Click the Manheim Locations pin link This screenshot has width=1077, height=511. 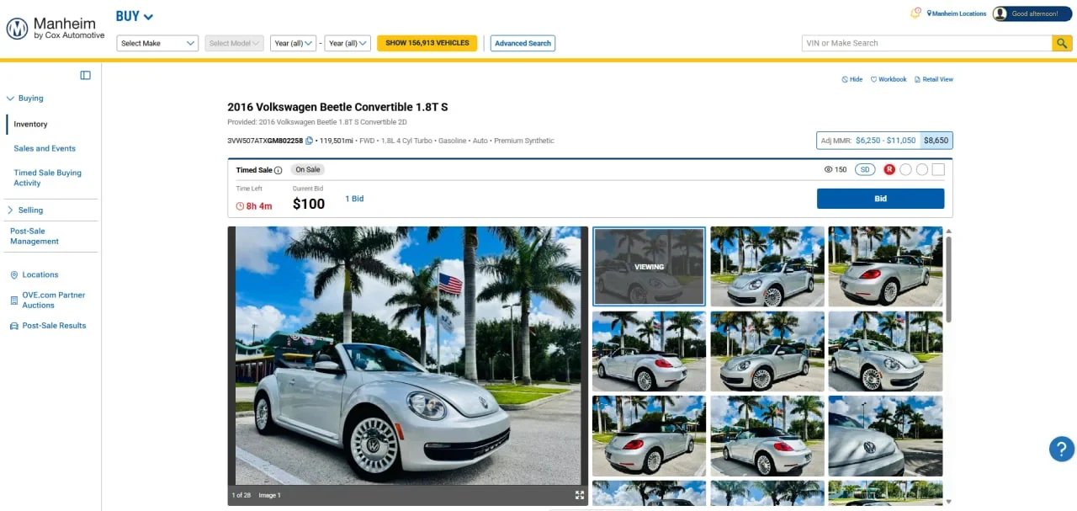coord(957,13)
